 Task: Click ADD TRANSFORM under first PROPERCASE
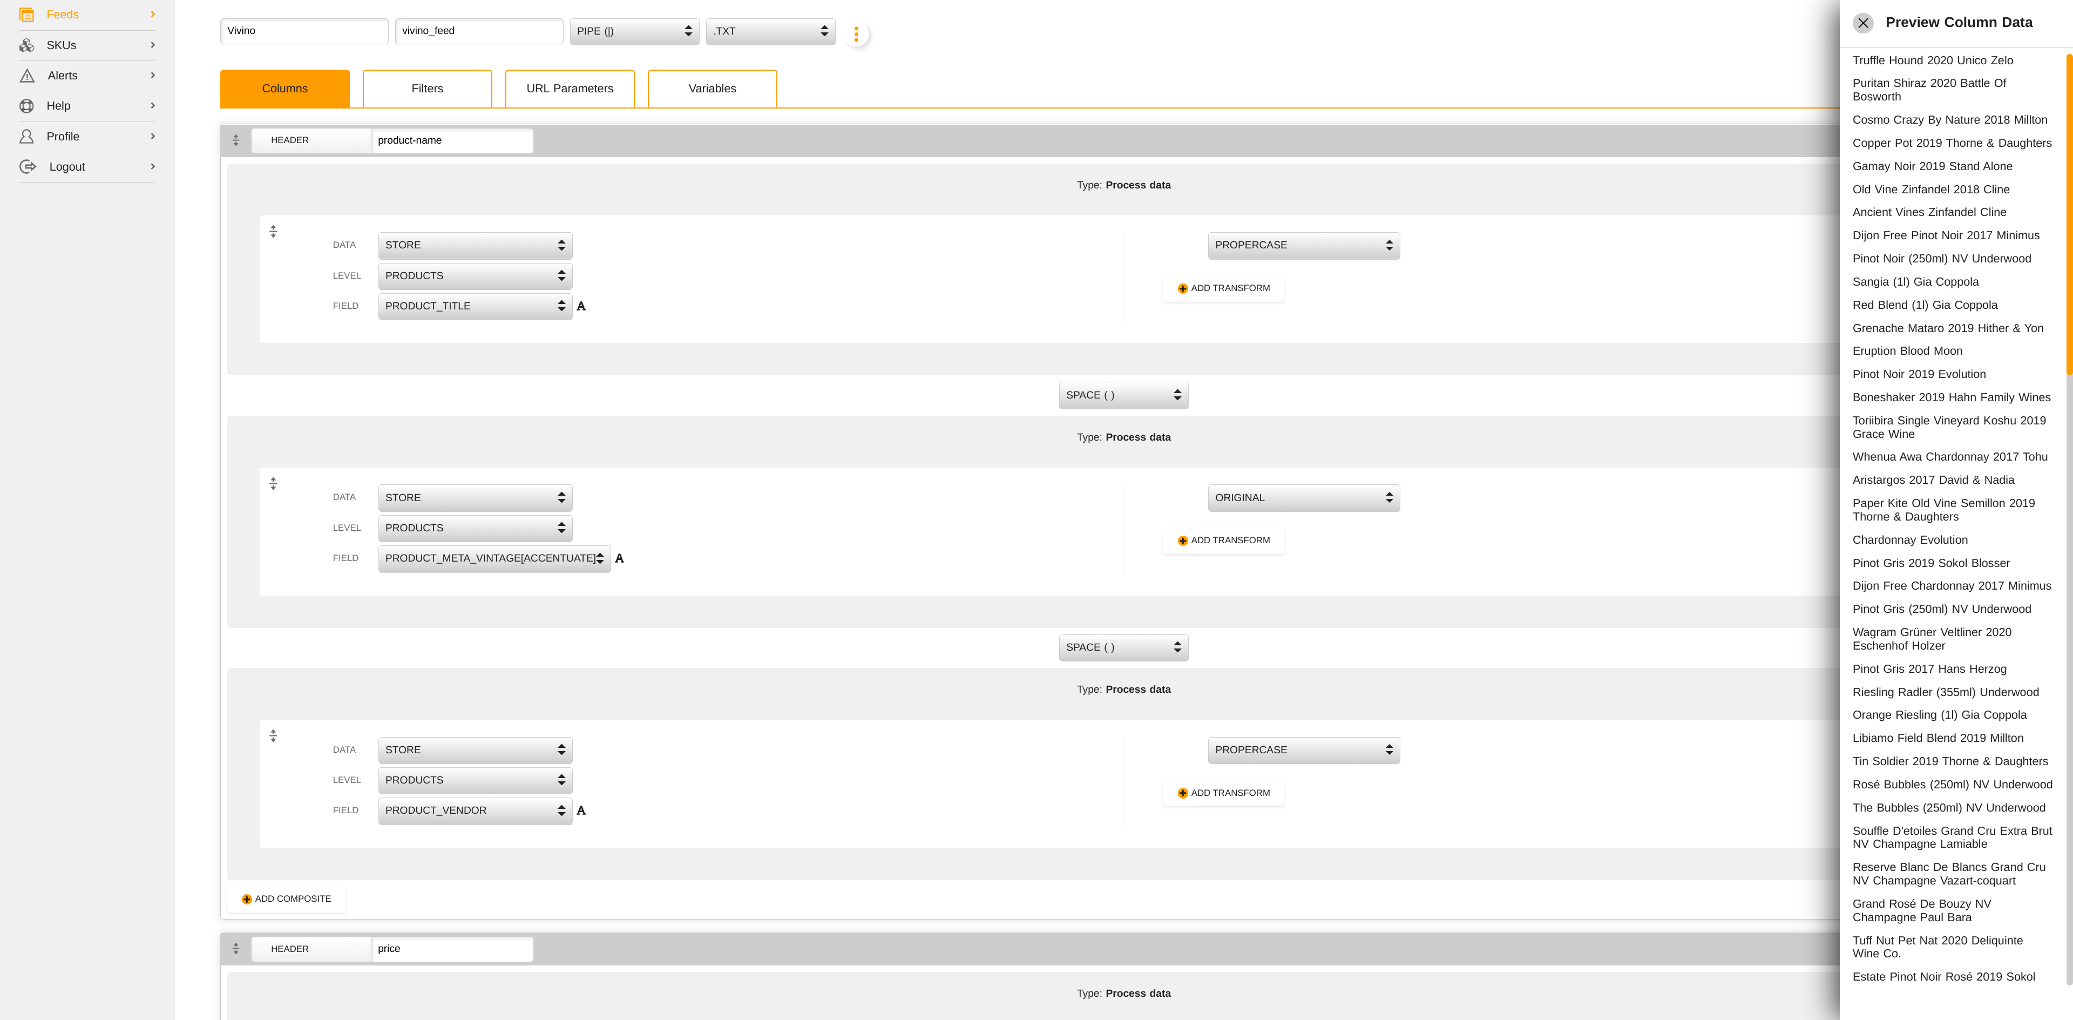[x=1223, y=288]
